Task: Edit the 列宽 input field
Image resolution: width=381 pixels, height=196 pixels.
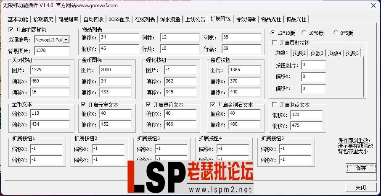Action: tap(241, 38)
